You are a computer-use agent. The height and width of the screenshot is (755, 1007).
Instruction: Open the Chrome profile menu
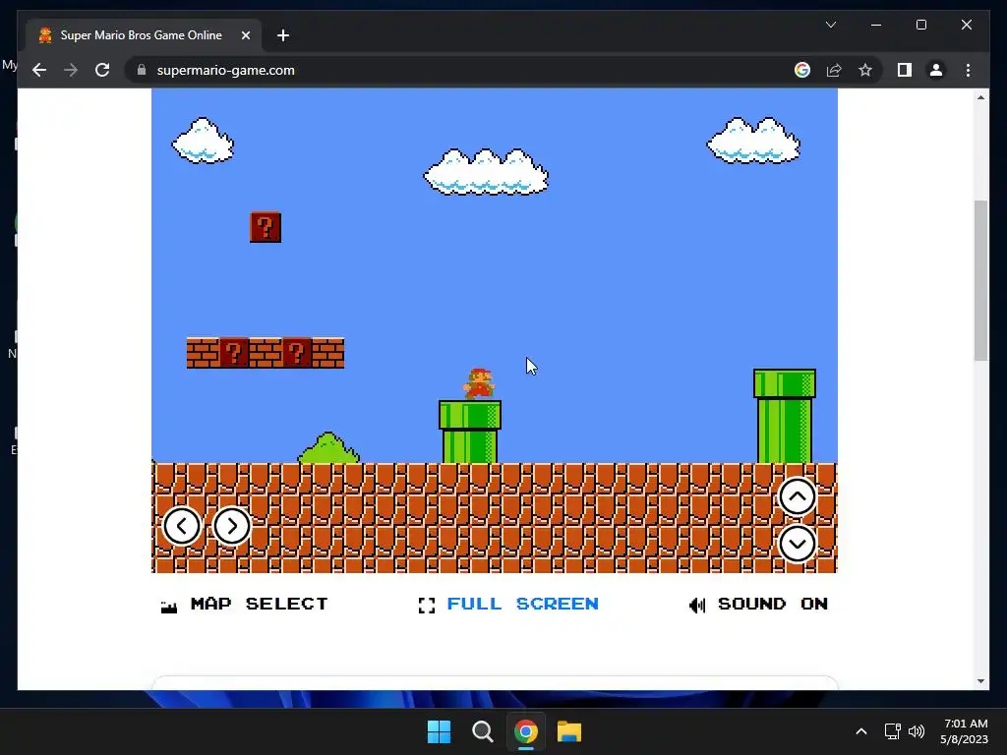pyautogui.click(x=936, y=70)
